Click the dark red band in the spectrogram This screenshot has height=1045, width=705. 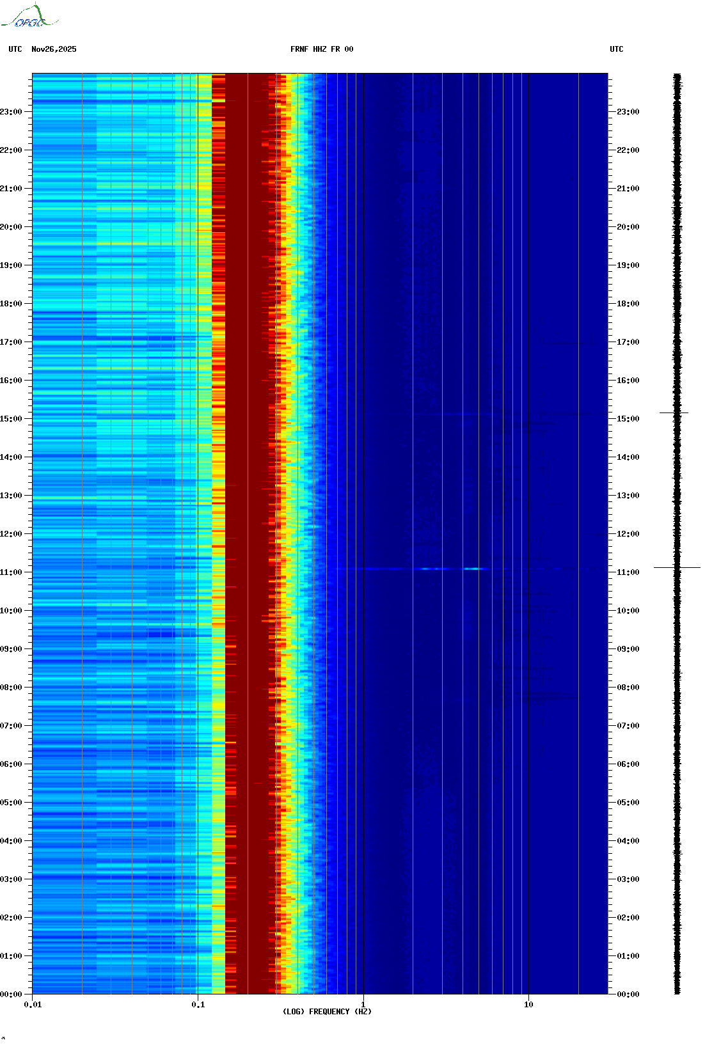point(250,512)
